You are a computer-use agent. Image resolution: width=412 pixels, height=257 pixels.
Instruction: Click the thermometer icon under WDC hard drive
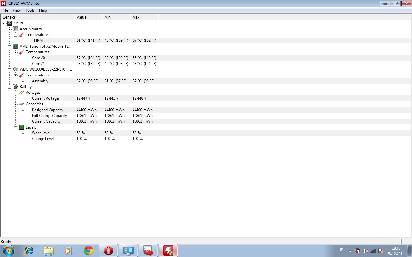22,75
